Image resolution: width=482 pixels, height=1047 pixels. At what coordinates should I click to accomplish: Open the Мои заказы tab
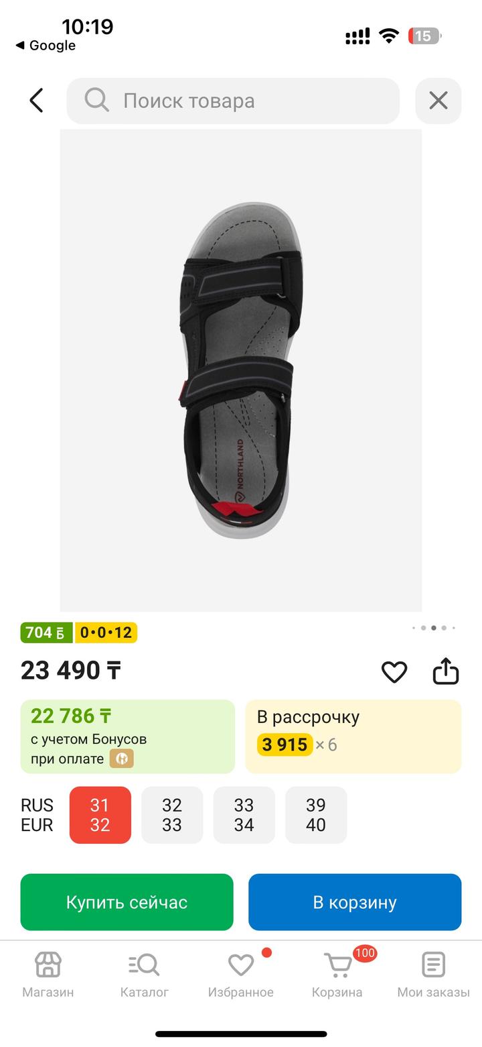coord(433,974)
